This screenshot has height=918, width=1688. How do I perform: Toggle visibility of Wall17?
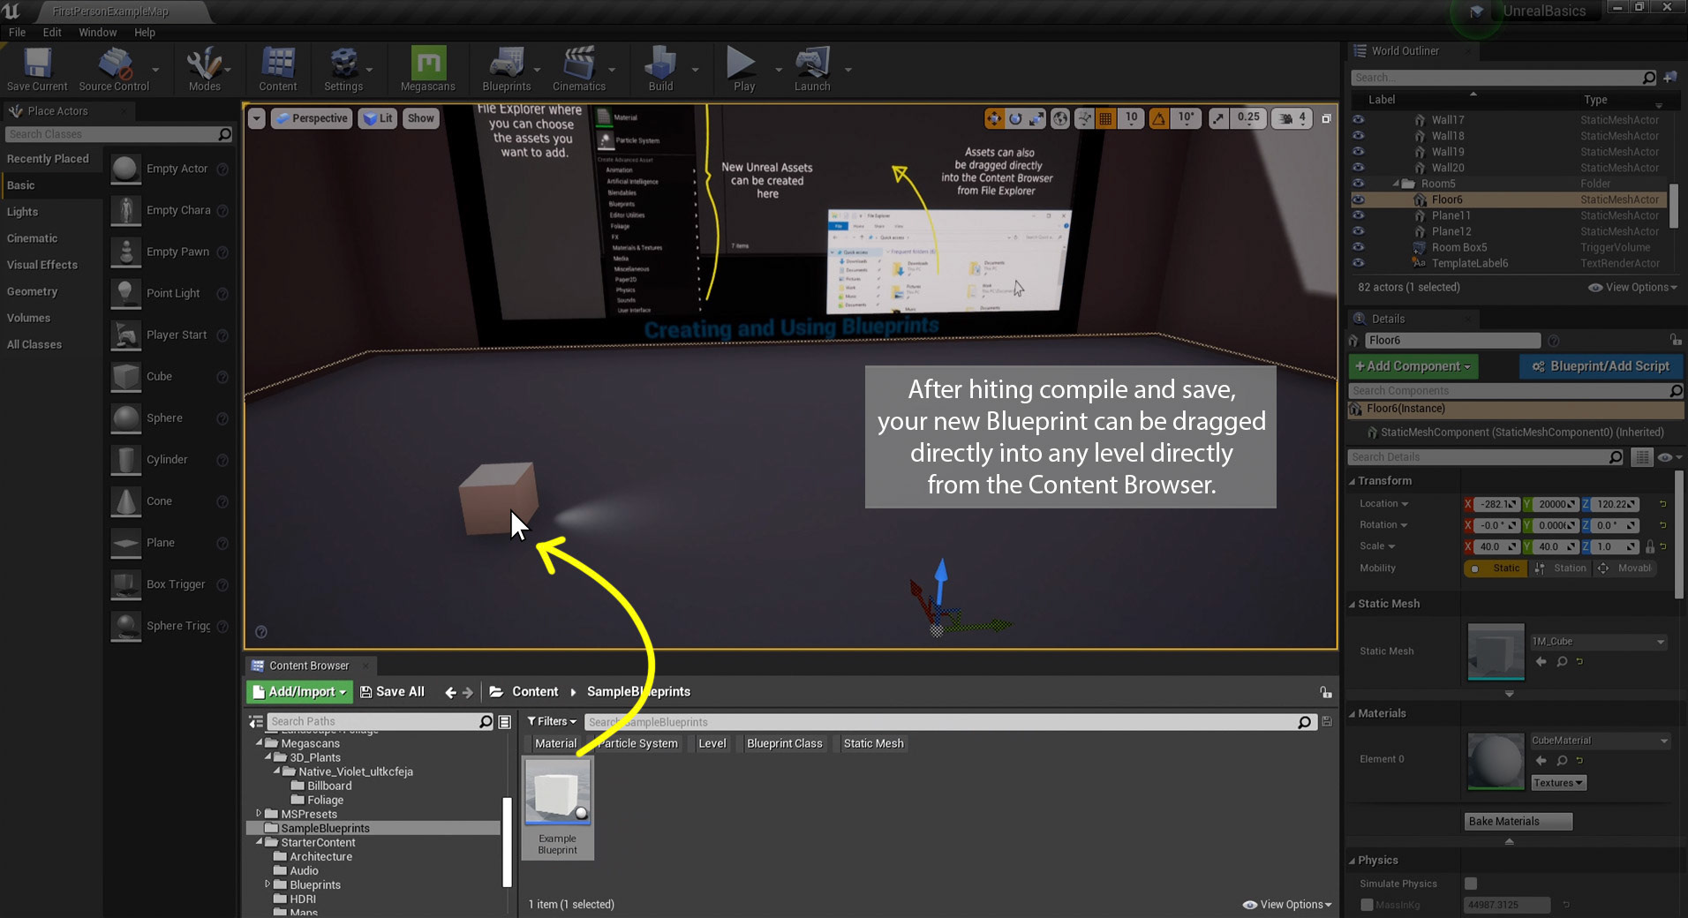(1358, 120)
